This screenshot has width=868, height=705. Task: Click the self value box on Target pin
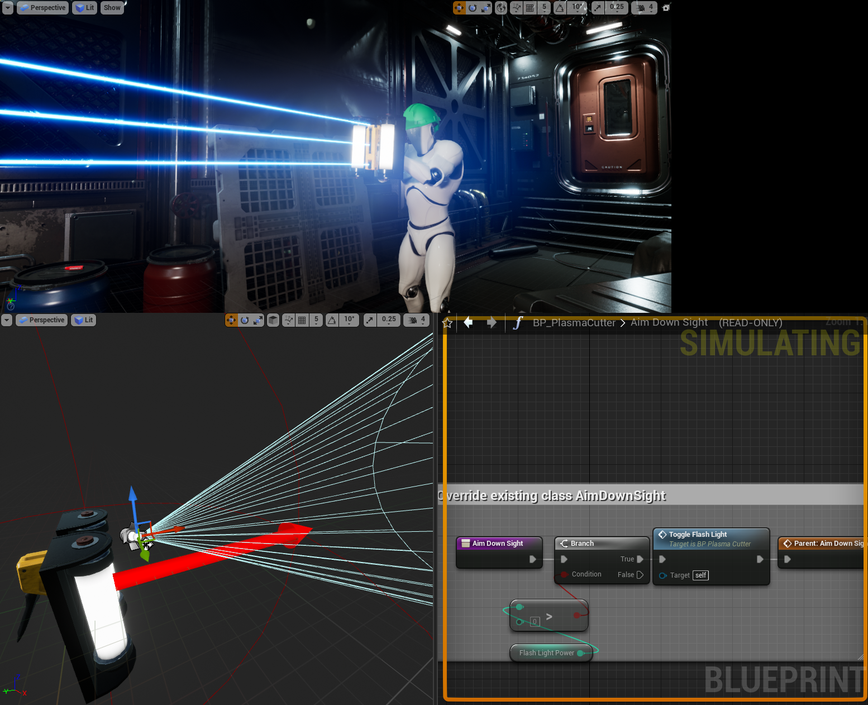click(x=701, y=575)
